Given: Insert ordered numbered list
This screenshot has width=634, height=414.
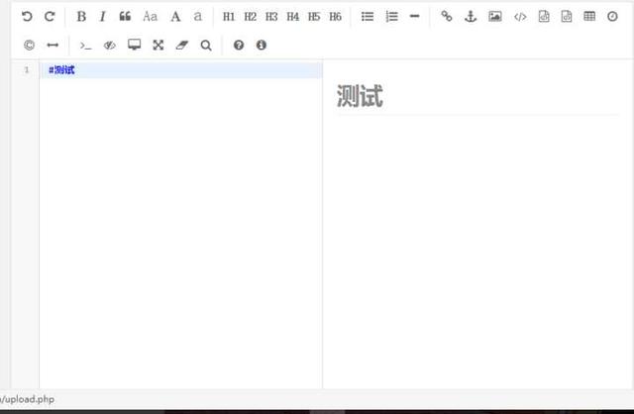Looking at the screenshot, I should [392, 17].
